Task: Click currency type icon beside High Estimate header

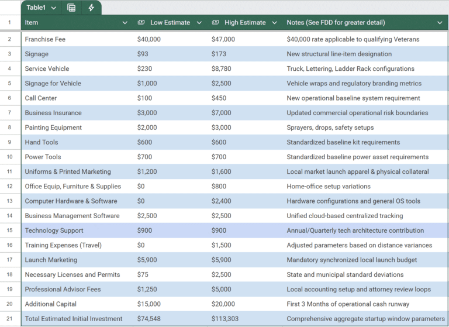Action: pyautogui.click(x=215, y=22)
